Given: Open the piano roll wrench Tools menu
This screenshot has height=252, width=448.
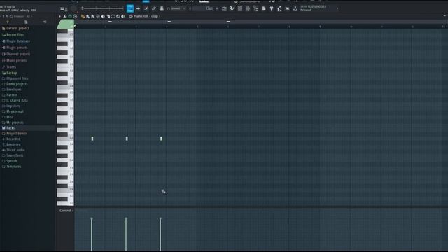Looking at the screenshot, I should click(x=65, y=16).
